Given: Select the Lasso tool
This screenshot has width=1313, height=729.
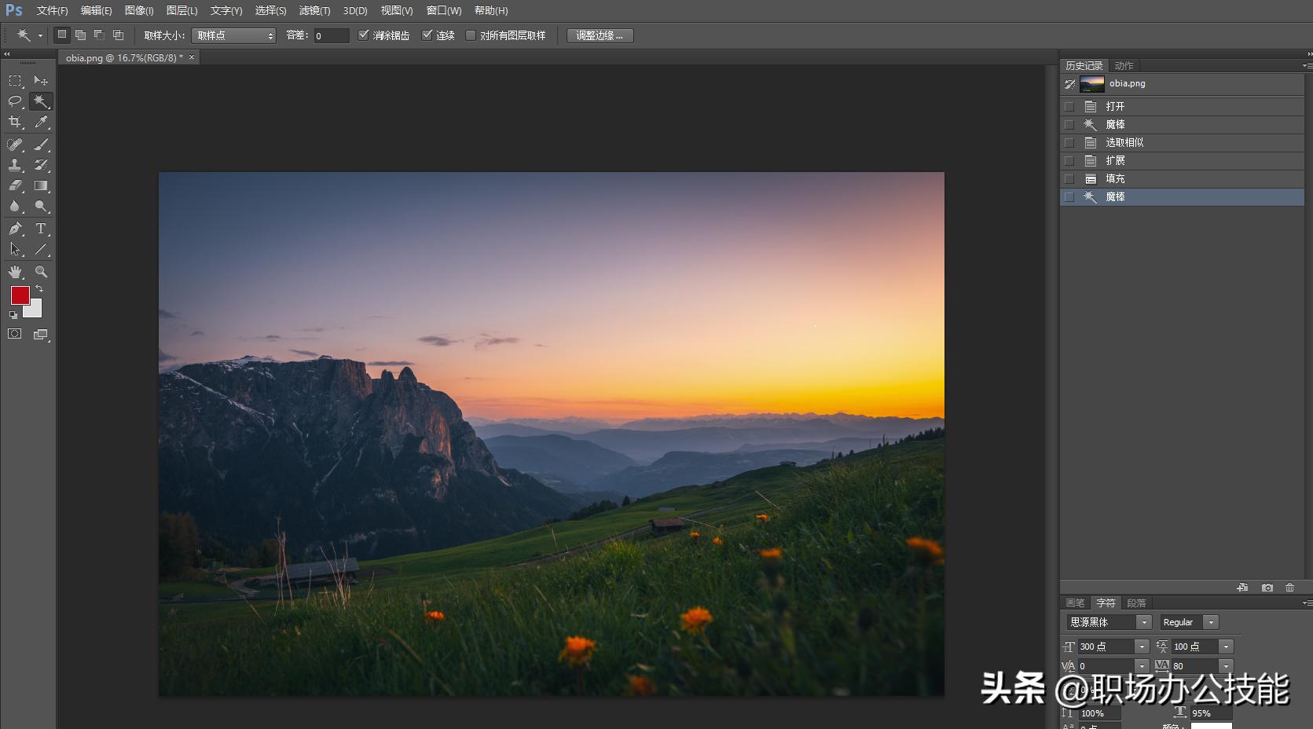Looking at the screenshot, I should click(15, 101).
